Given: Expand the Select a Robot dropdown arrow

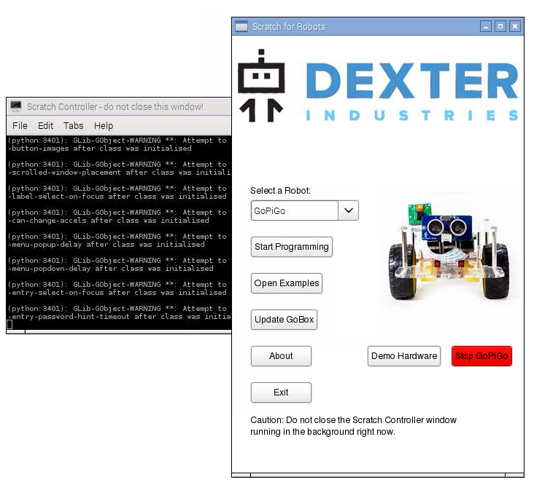Looking at the screenshot, I should [x=348, y=210].
